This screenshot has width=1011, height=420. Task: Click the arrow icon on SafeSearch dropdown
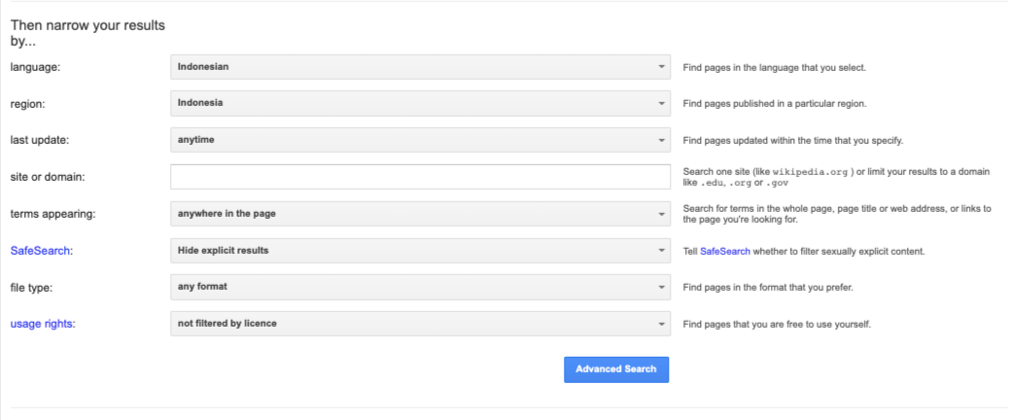tap(662, 250)
